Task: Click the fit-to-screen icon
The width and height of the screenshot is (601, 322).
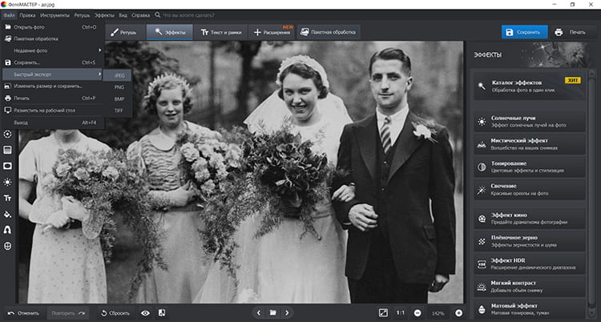Action: tap(382, 312)
